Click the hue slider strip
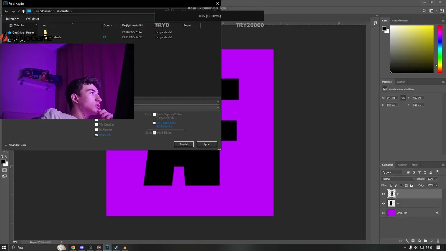Image resolution: width=446 pixels, height=251 pixels. click(440, 49)
